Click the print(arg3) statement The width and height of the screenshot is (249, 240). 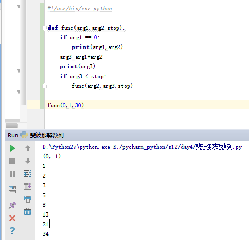[78, 66]
